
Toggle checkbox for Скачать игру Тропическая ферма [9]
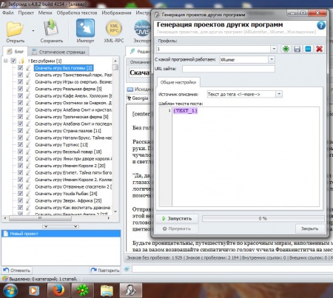(20, 117)
